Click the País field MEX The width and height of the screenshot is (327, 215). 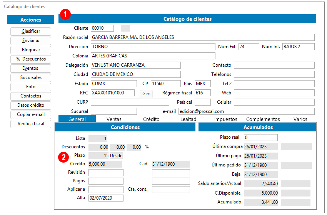(203, 84)
